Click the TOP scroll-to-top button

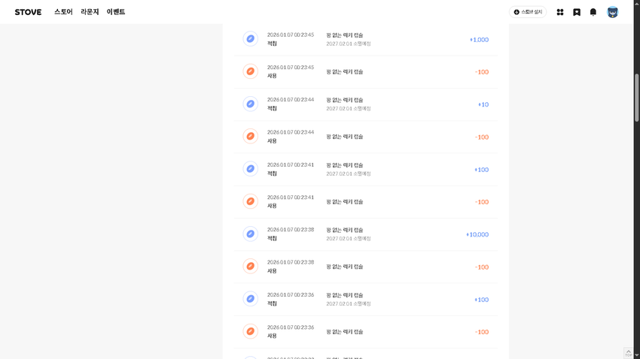click(x=628, y=352)
